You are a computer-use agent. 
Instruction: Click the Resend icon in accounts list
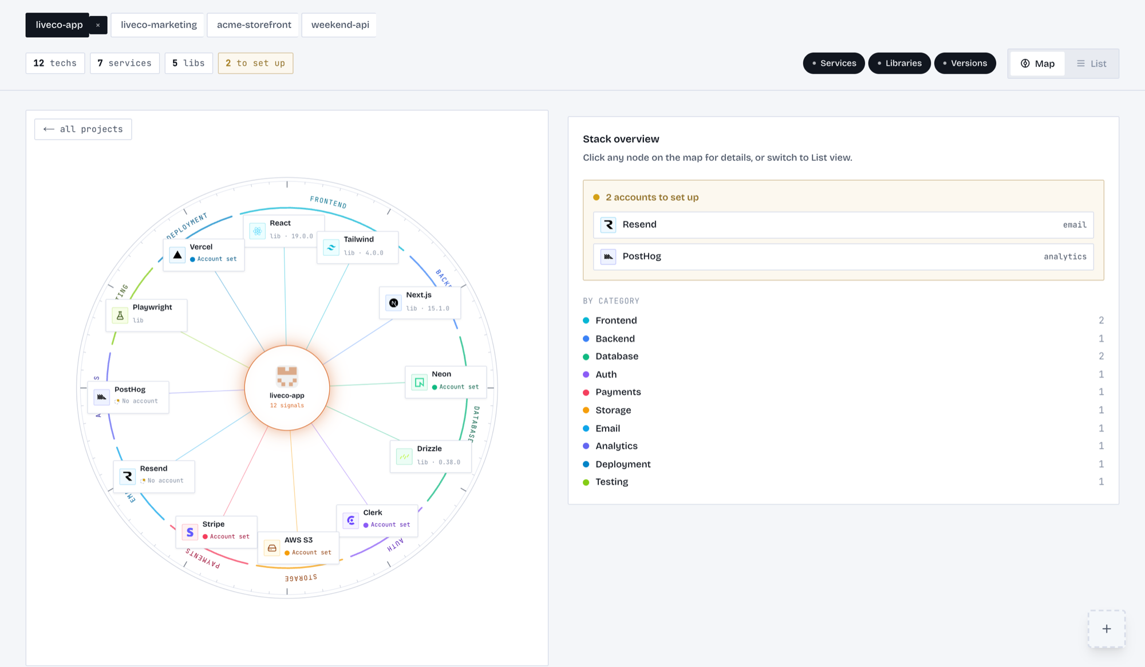point(609,224)
